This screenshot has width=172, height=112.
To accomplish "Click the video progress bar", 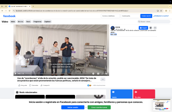I will click(x=58, y=74).
